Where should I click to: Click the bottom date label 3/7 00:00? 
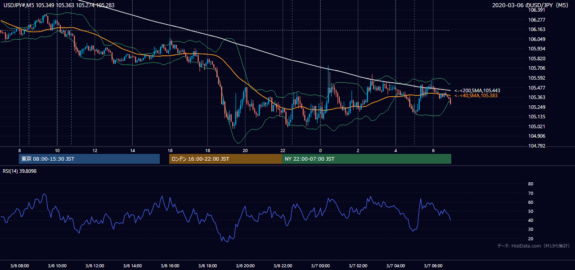click(x=320, y=266)
